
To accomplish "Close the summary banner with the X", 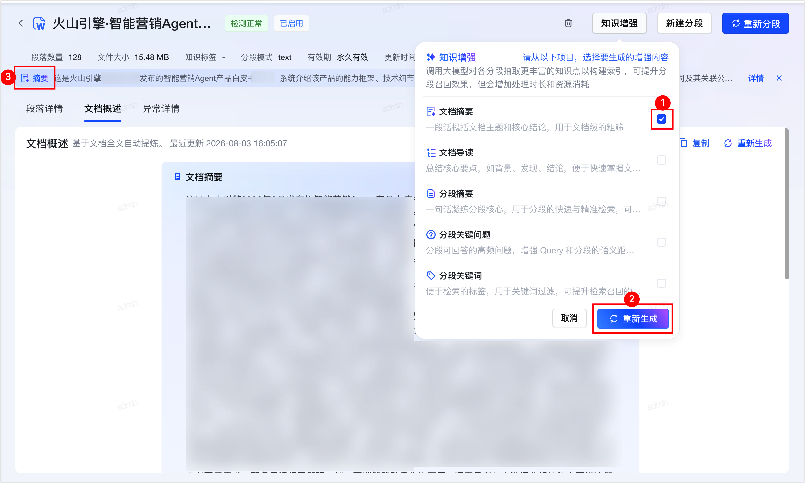I will [779, 78].
